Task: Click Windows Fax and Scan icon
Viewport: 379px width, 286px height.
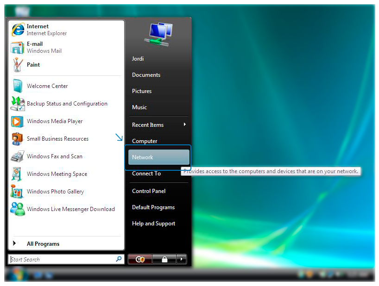Action: tap(18, 156)
